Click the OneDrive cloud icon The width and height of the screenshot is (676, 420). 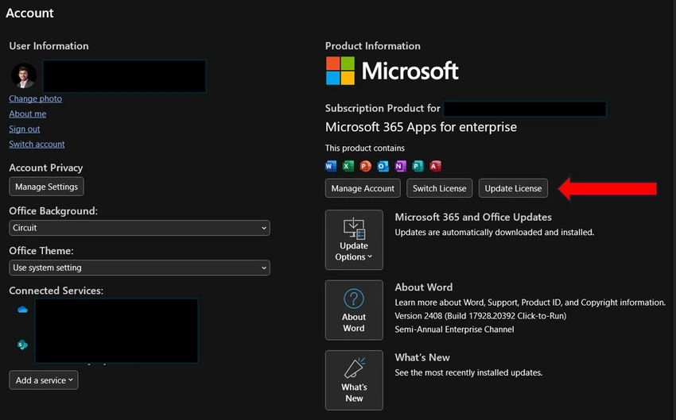click(22, 310)
